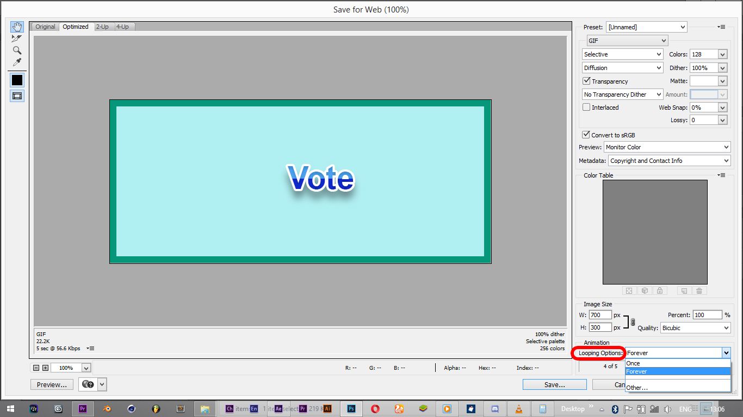Choose Forever from looping options list
The width and height of the screenshot is (743, 417).
point(678,371)
